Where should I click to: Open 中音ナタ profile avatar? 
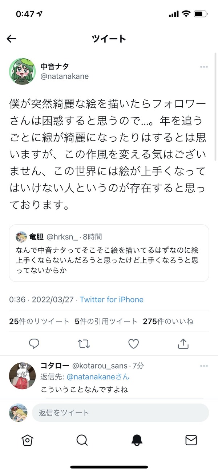(23, 71)
